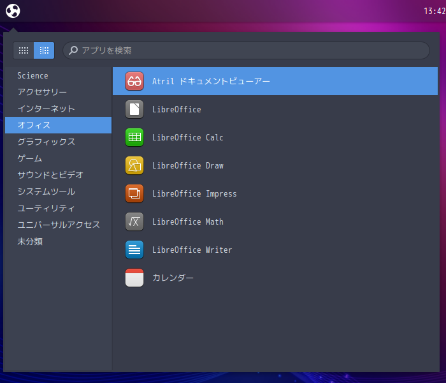The width and height of the screenshot is (446, 383).
Task: Launch Atril via its glasses icon
Action: [134, 81]
